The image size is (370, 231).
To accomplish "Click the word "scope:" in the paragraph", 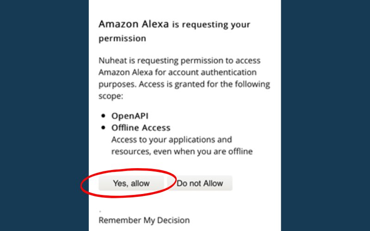I will point(110,97).
